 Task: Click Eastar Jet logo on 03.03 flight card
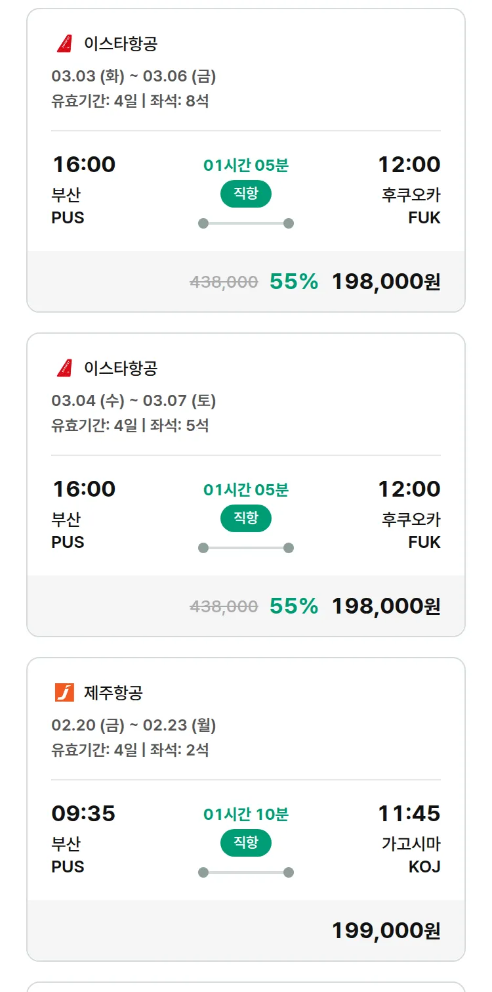pos(64,44)
